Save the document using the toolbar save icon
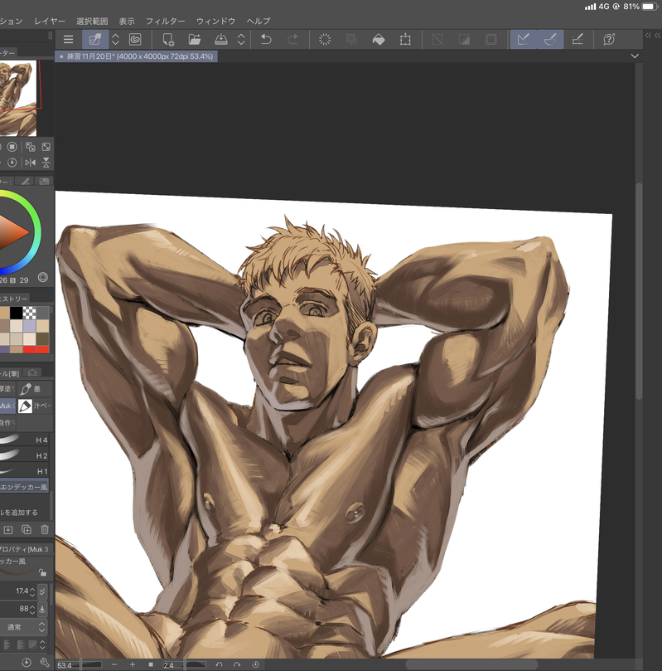The image size is (662, 671). tap(221, 40)
